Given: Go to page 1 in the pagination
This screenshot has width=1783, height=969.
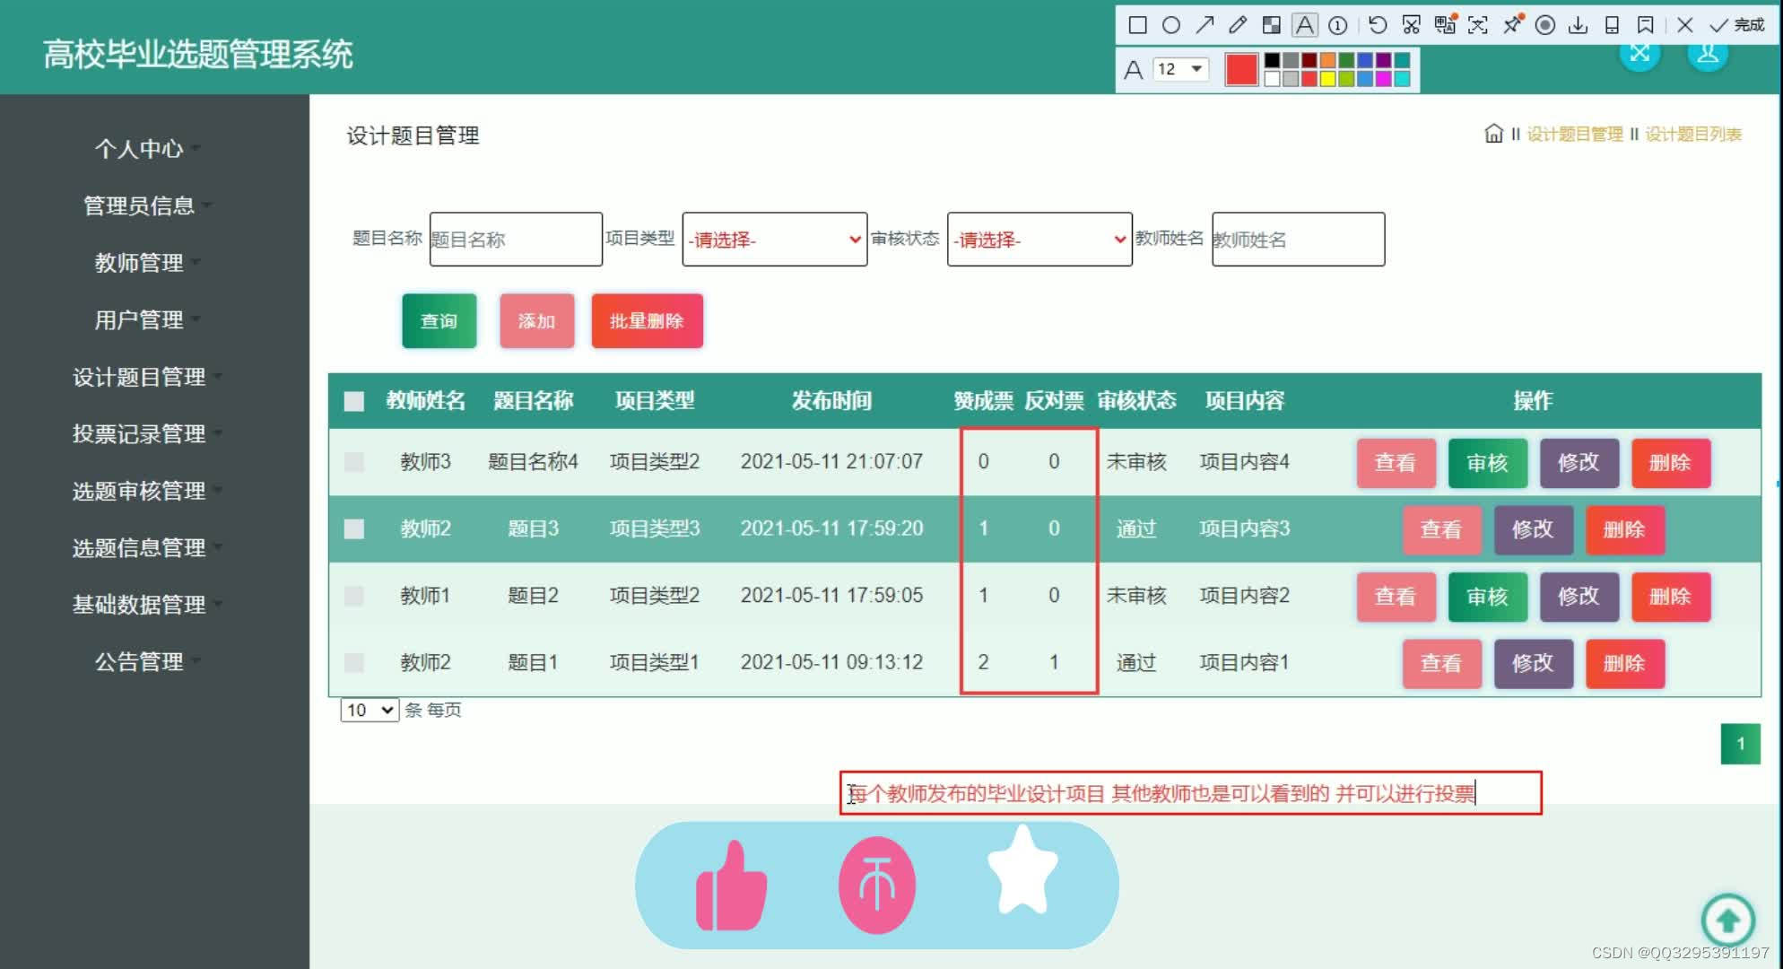Looking at the screenshot, I should coord(1740,744).
